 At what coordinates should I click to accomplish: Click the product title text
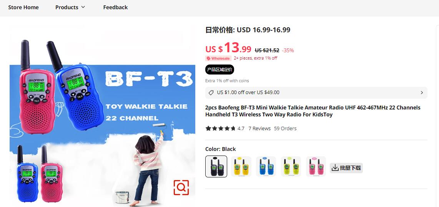(x=313, y=111)
